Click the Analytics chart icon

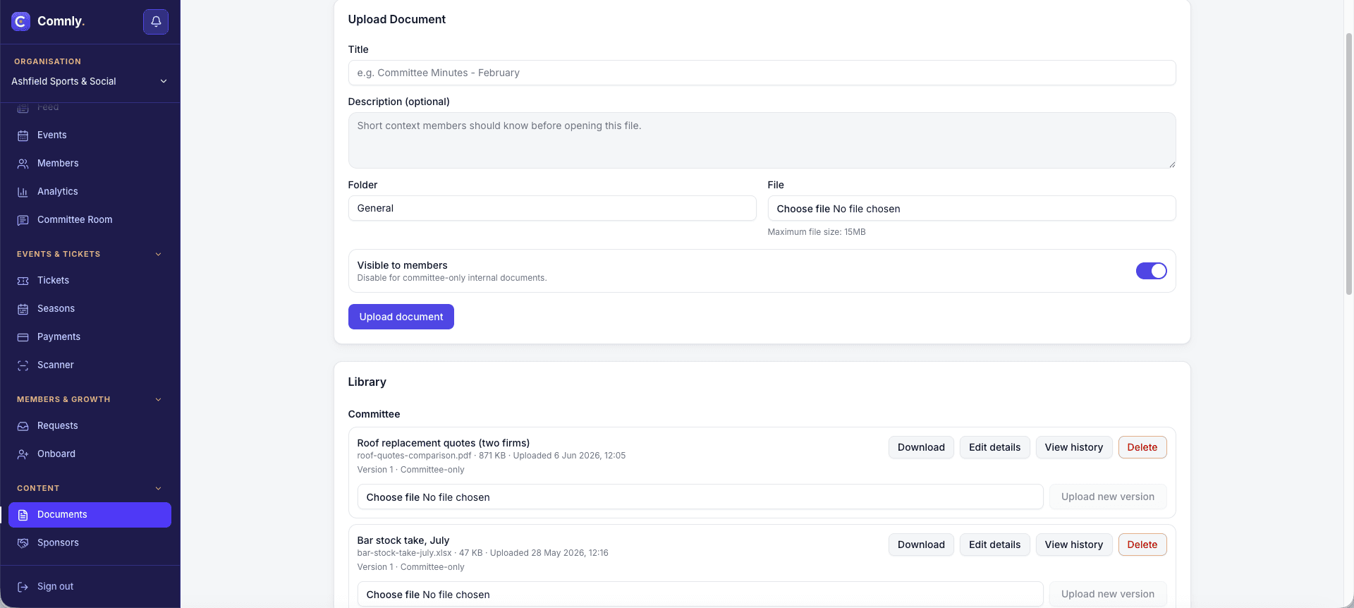pyautogui.click(x=23, y=192)
